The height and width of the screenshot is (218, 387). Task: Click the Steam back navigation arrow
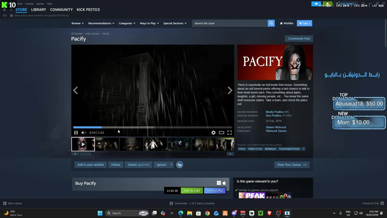click(5, 10)
